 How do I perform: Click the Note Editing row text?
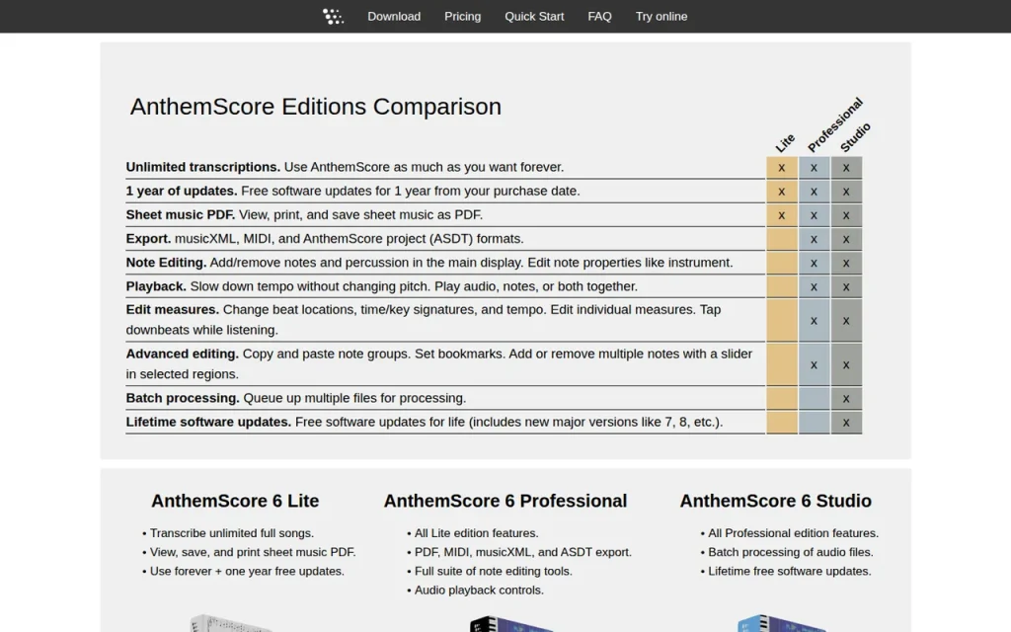[429, 263]
